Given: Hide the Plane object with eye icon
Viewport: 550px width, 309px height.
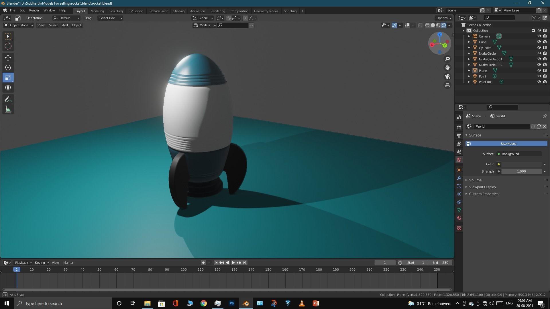Looking at the screenshot, I should (539, 71).
